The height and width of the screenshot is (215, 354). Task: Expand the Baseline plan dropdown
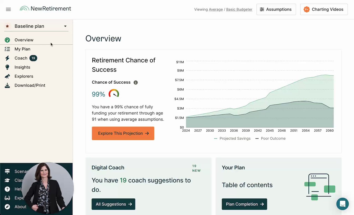click(65, 26)
